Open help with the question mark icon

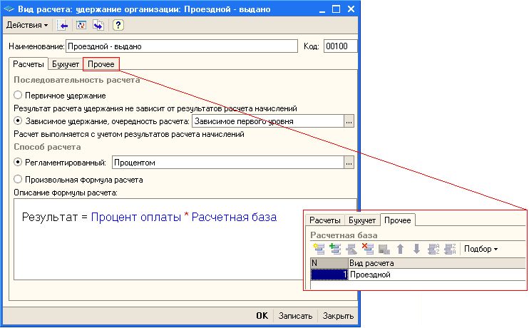click(118, 25)
